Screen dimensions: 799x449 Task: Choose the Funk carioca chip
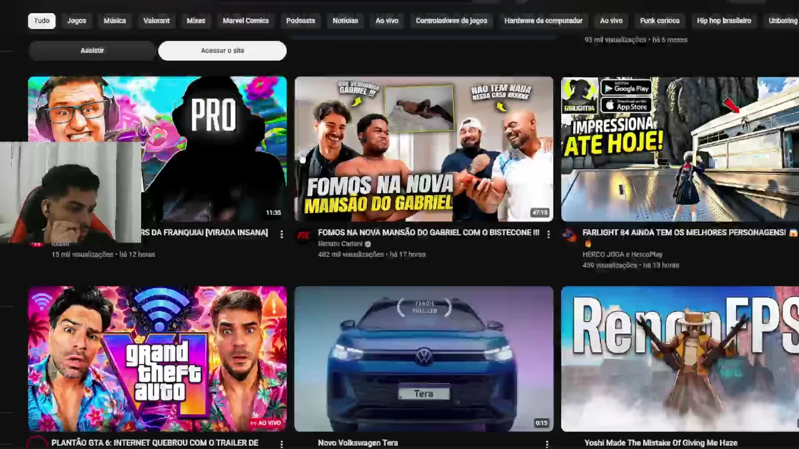(x=660, y=21)
